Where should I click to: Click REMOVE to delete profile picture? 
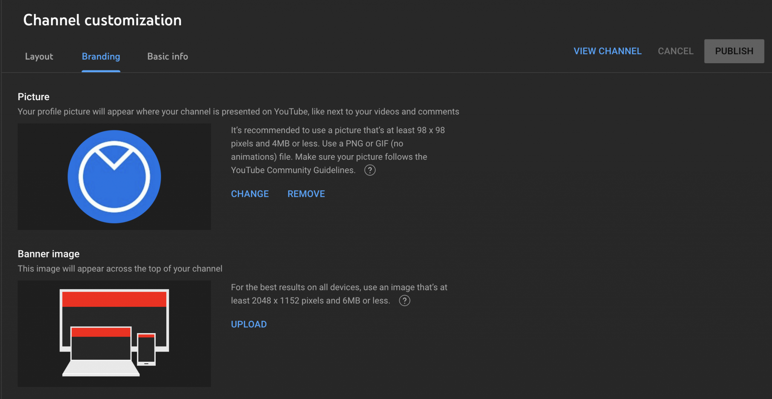point(306,194)
